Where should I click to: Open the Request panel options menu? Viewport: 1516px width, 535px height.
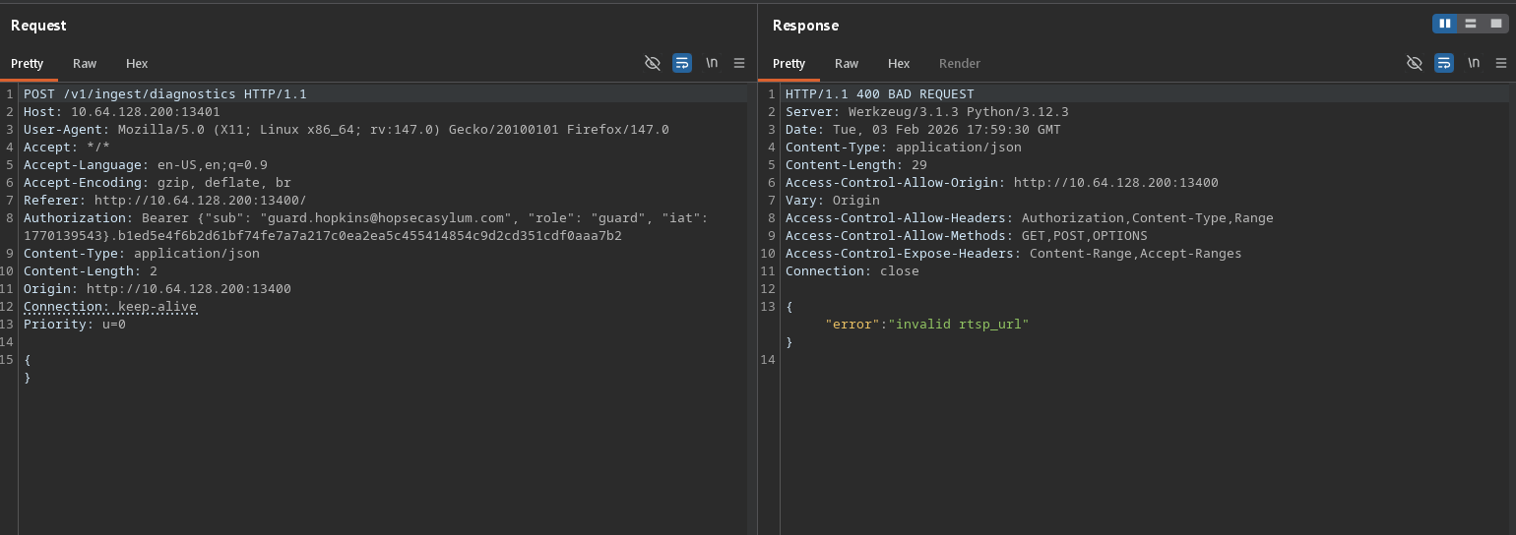(739, 63)
